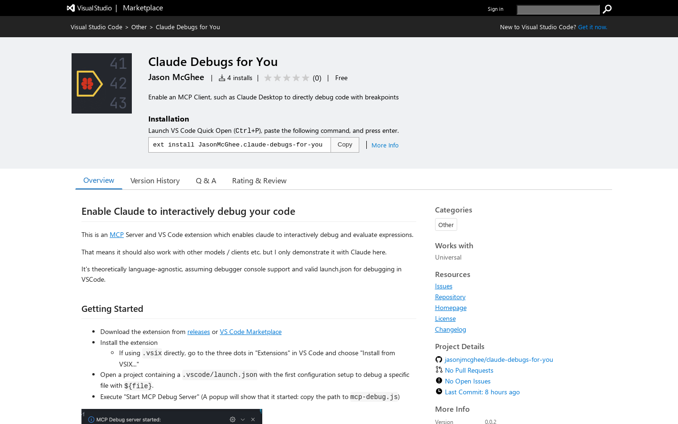The image size is (678, 424).
Task: Open the Issues resource link
Action: tap(444, 286)
